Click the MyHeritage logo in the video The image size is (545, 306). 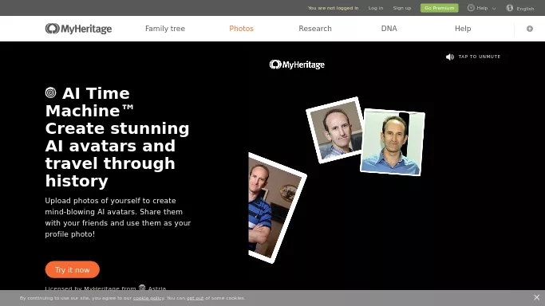pos(297,65)
